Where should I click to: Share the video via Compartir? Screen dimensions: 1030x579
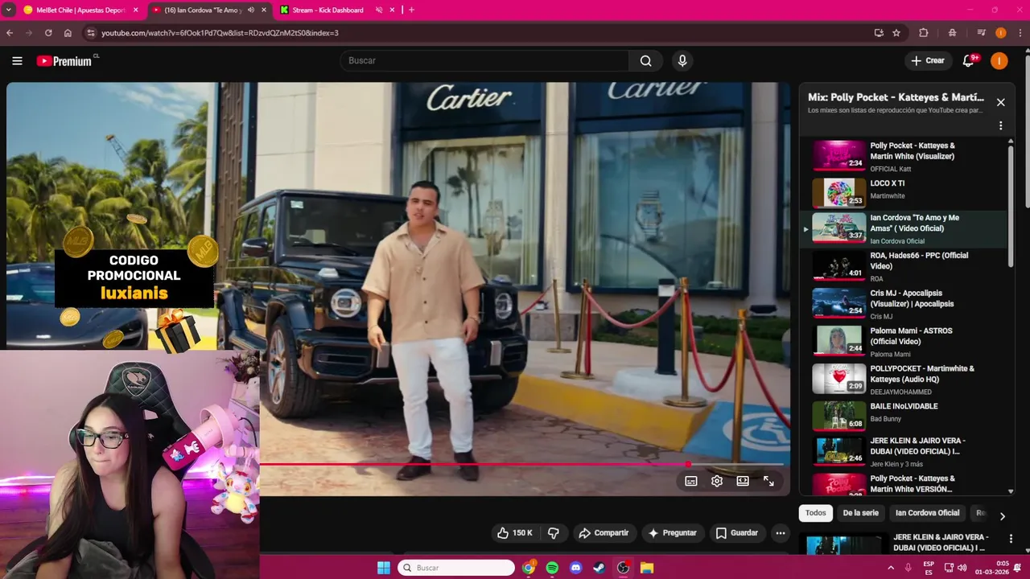click(x=604, y=532)
